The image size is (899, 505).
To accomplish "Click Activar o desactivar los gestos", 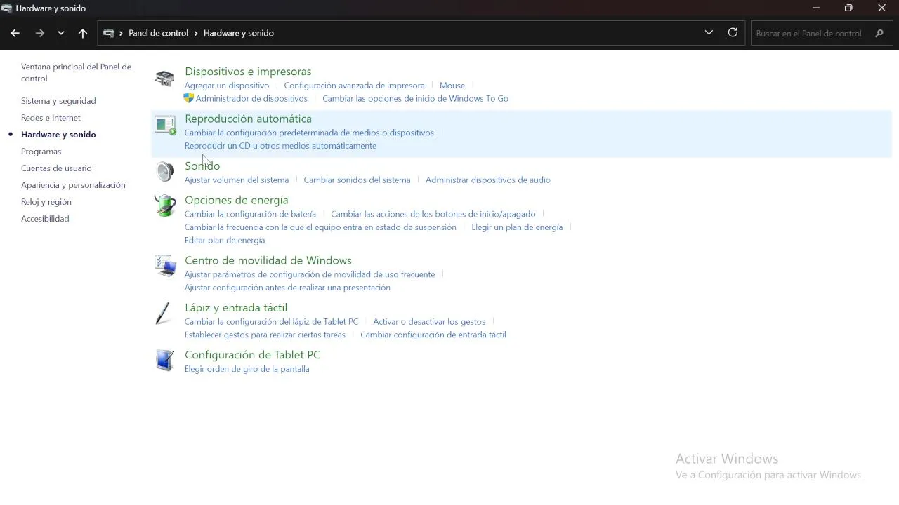I will [429, 322].
